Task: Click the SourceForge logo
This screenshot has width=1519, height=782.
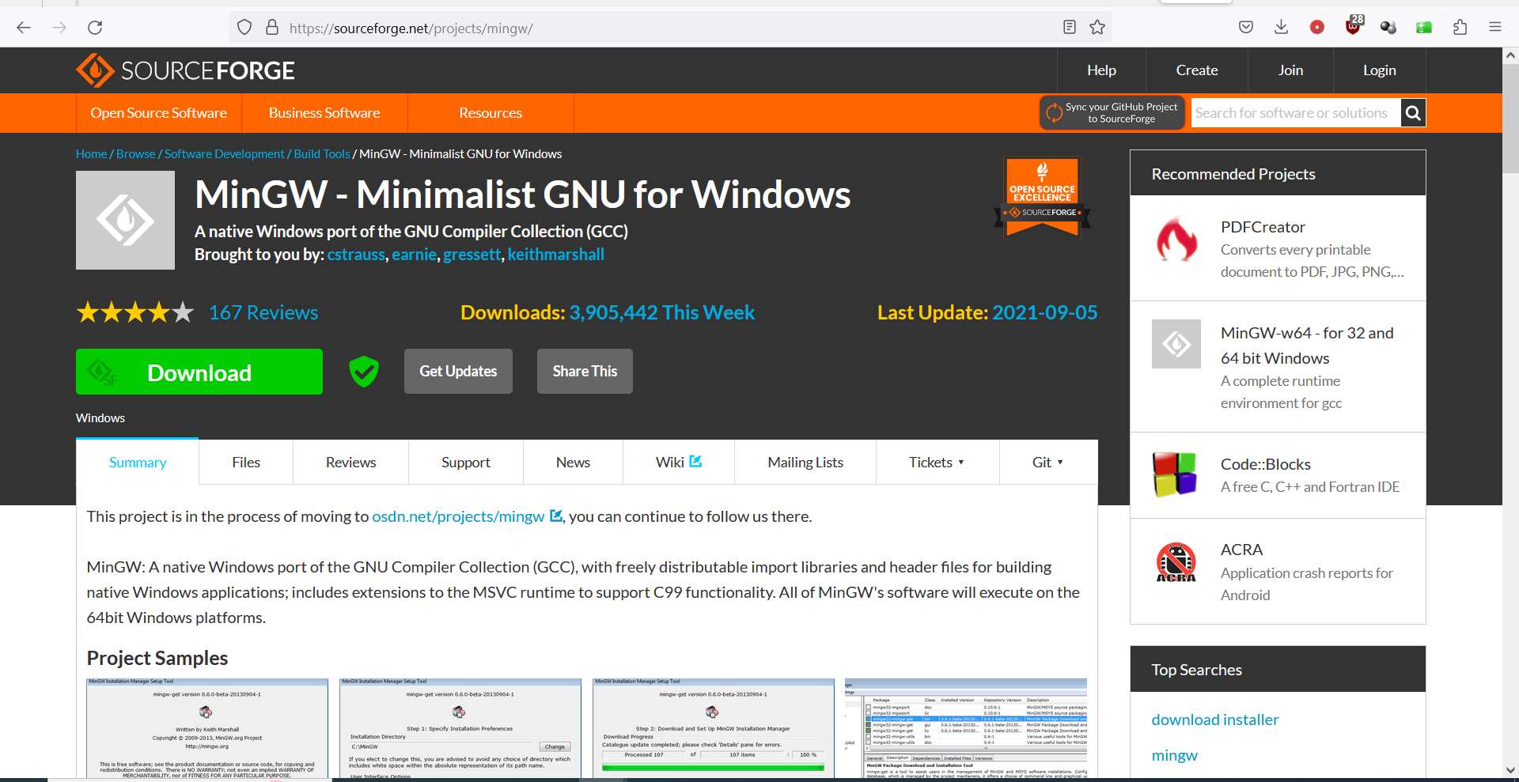Action: [184, 70]
